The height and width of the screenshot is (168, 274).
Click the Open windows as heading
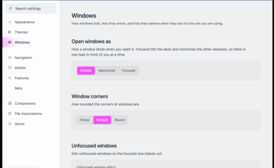point(91,41)
